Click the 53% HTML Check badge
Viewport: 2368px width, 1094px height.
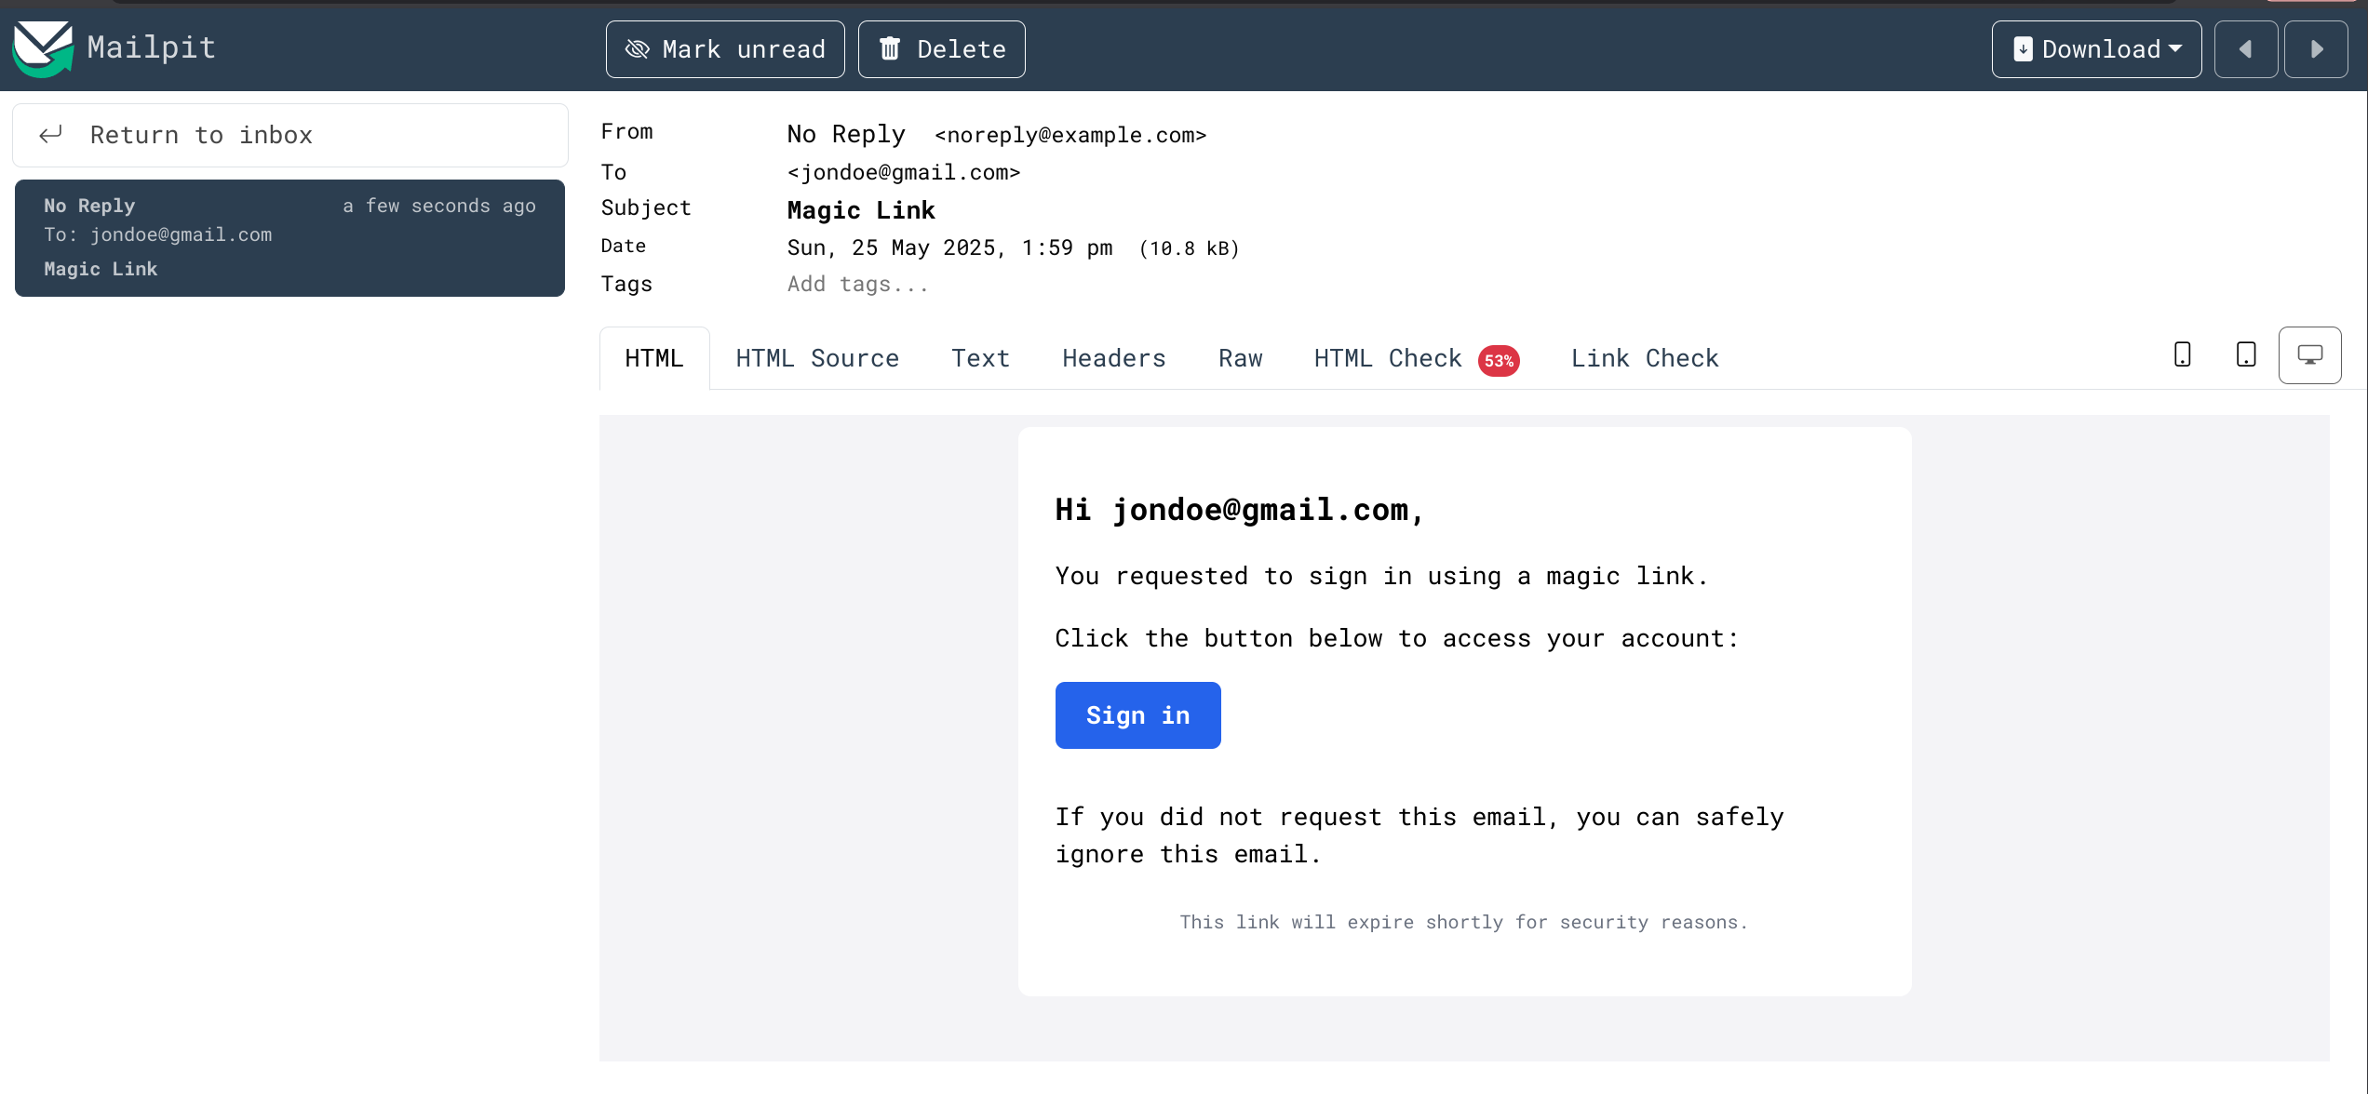click(x=1499, y=361)
